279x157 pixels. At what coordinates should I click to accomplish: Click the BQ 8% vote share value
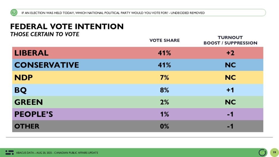165,90
